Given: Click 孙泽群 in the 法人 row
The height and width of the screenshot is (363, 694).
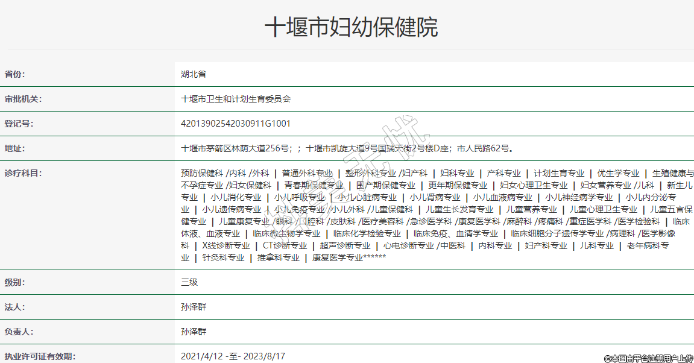Looking at the screenshot, I should 194,307.
